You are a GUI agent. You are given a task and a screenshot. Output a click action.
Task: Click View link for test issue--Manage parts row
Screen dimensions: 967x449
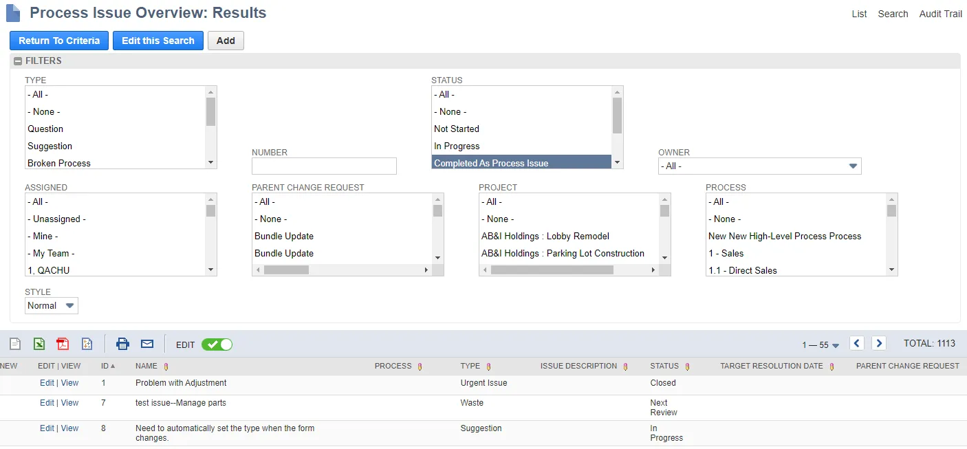[69, 403]
